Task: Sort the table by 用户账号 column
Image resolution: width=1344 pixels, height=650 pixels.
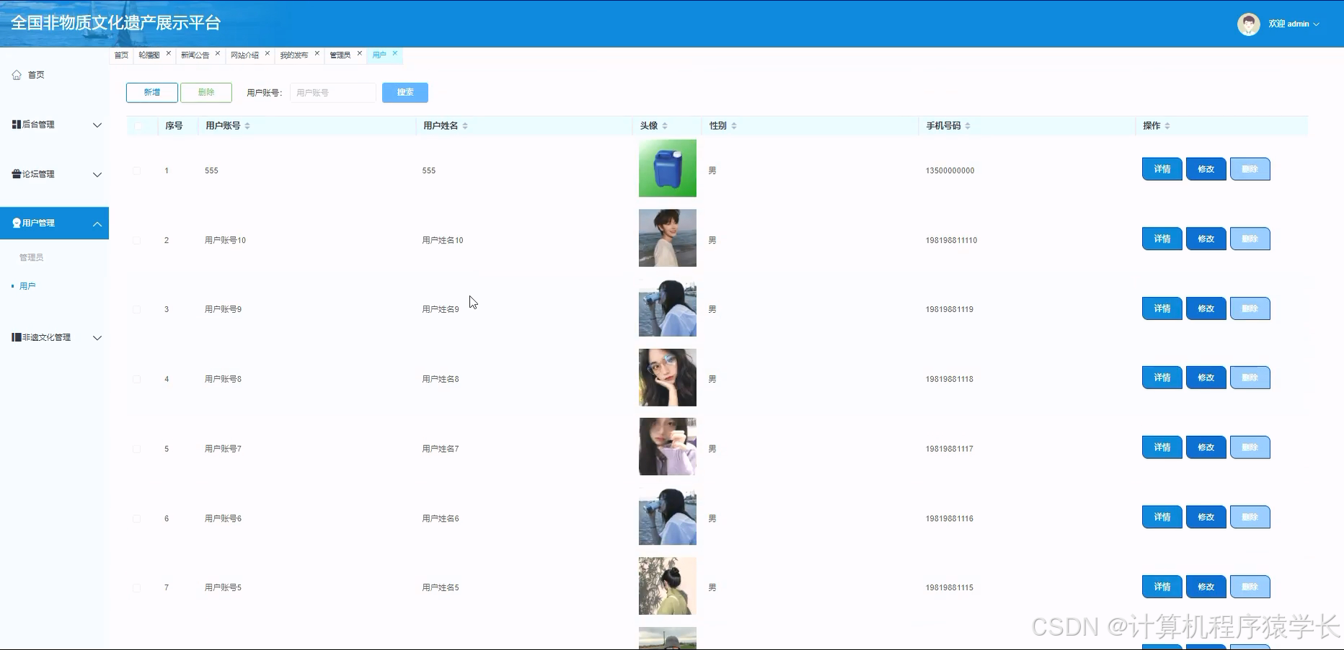Action: 248,125
